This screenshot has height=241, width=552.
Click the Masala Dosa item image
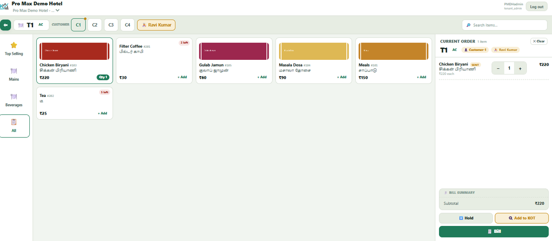(314, 51)
